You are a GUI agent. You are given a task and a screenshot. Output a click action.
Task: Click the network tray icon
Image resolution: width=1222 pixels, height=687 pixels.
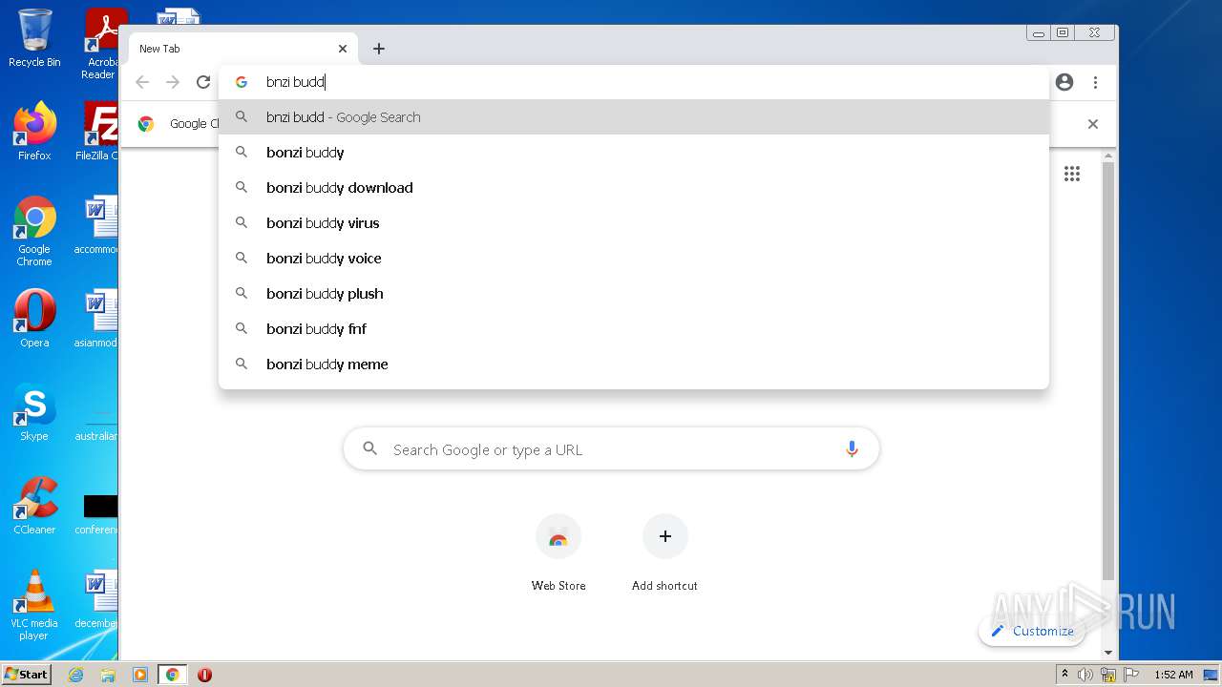pos(1108,675)
